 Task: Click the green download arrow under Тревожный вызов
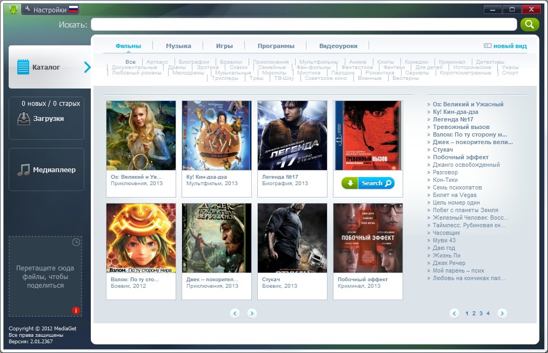pos(350,184)
